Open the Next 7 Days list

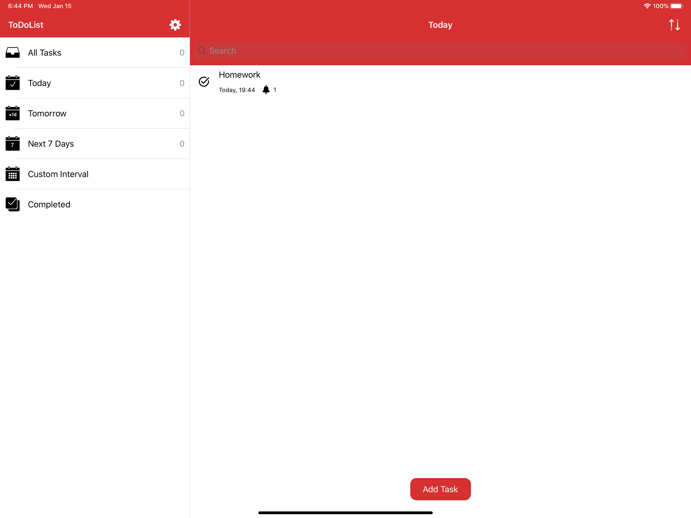(x=51, y=143)
